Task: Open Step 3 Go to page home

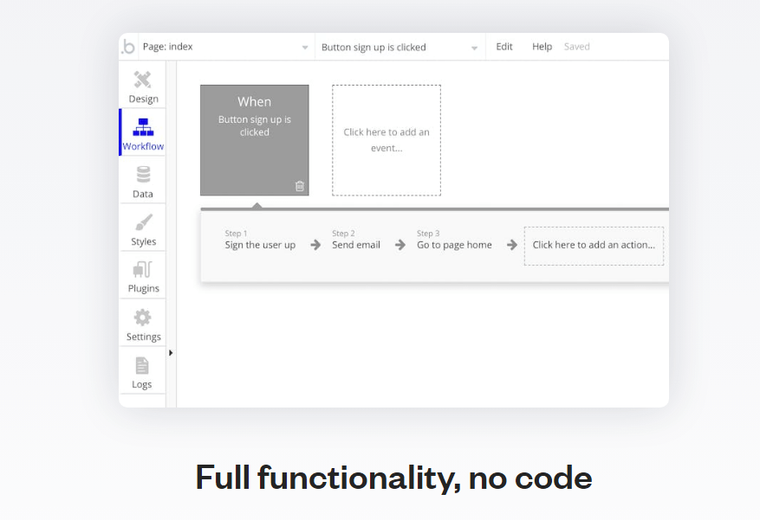Action: (x=454, y=240)
